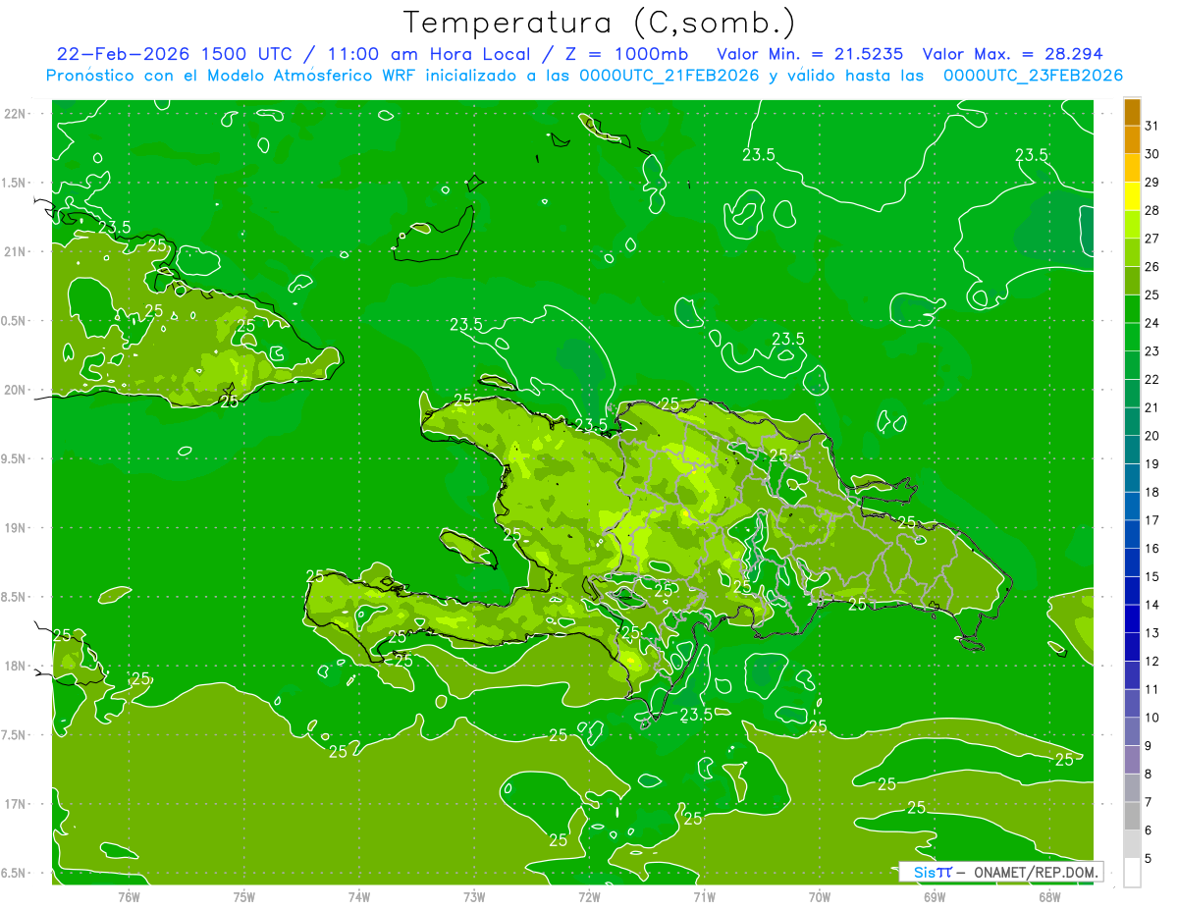Click the '70W' longitude axis label
This screenshot has height=910, width=1178.
point(820,896)
